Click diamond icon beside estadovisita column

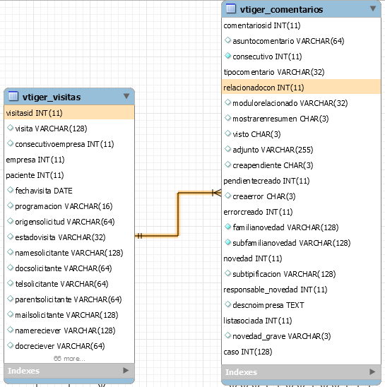point(10,237)
